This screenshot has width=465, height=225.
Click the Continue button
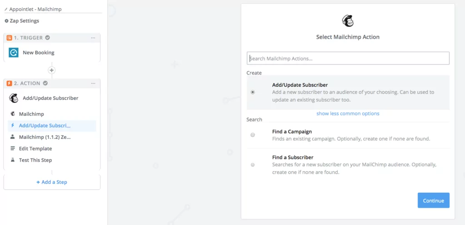click(433, 201)
